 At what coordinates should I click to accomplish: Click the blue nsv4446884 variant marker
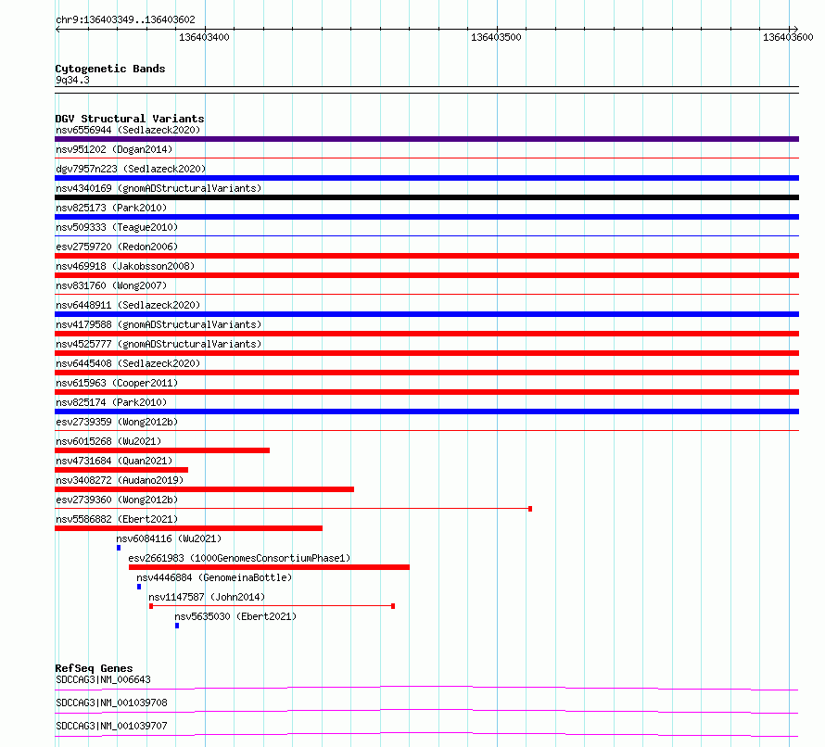(x=139, y=587)
